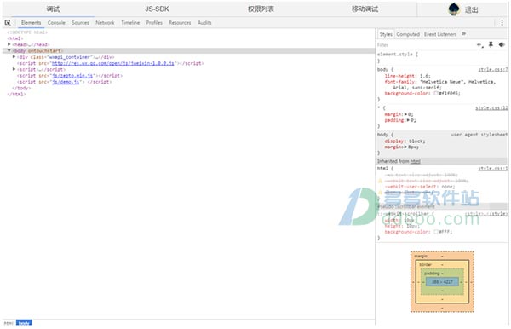
Task: Select the Computed sidebar tab
Action: point(408,34)
